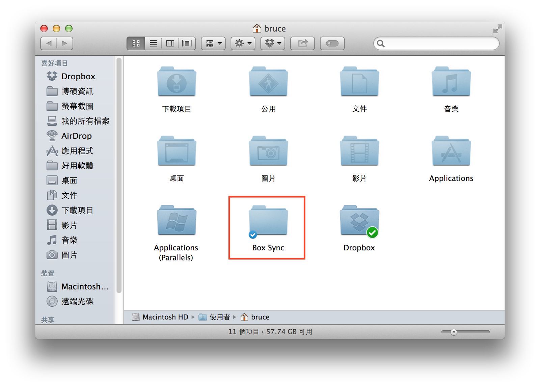540x388 pixels.
Task: Select the Box Sync folder
Action: (268, 221)
